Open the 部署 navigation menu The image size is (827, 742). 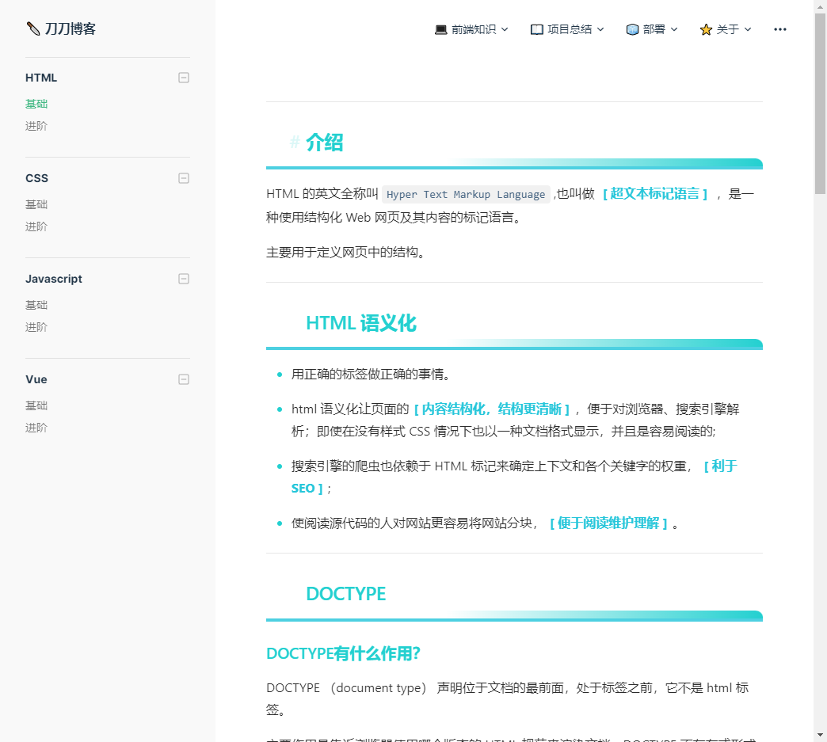click(651, 29)
